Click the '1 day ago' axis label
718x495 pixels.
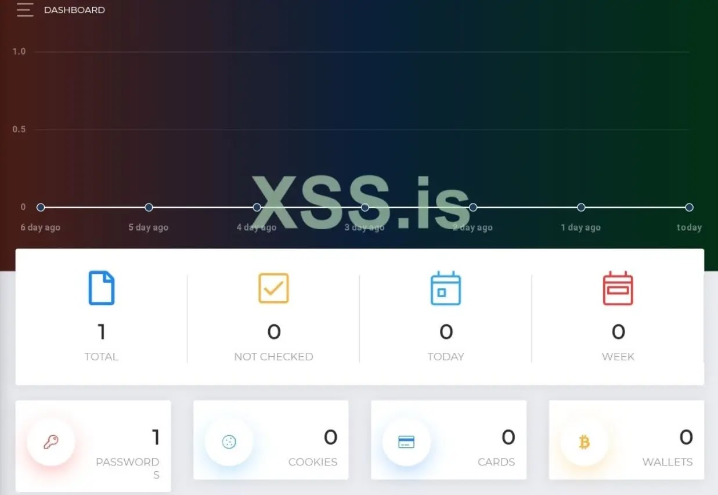(580, 227)
